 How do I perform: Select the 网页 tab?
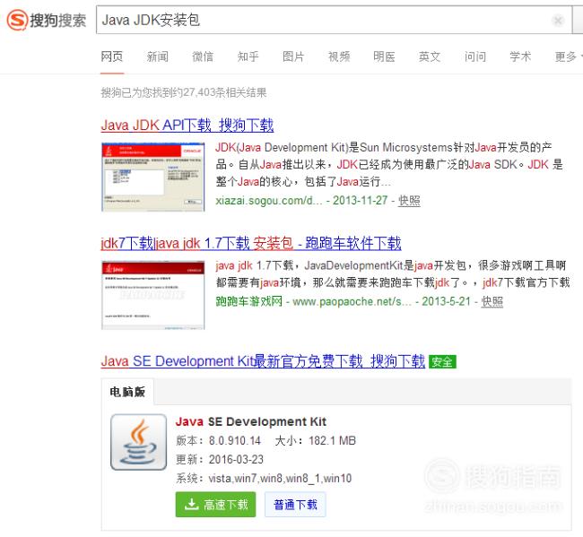[112, 56]
